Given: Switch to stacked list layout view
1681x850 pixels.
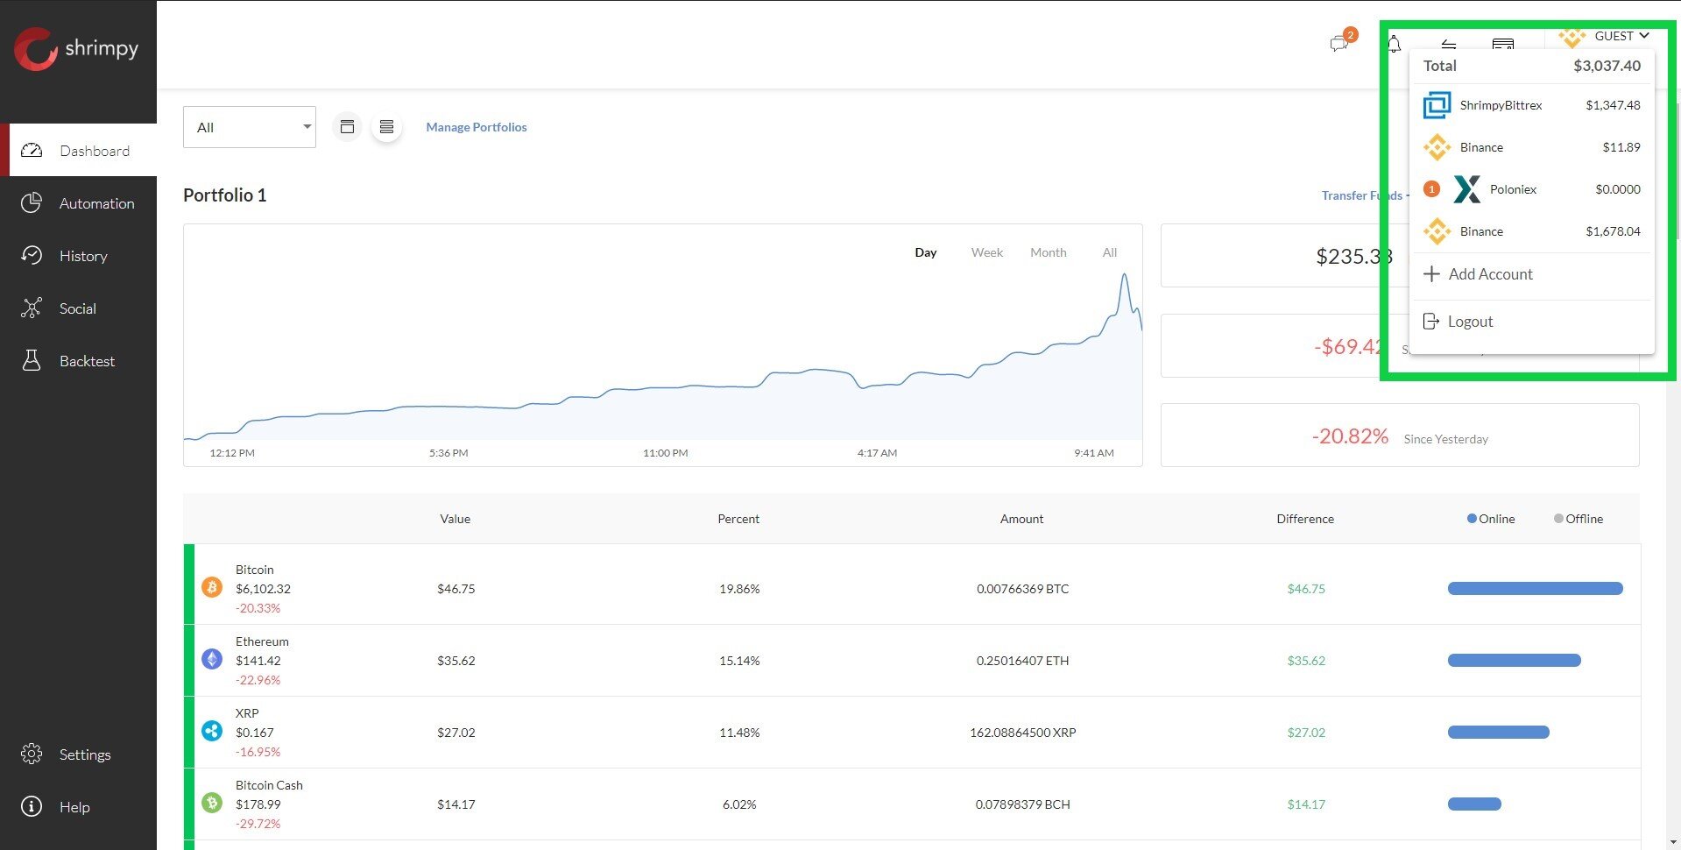Looking at the screenshot, I should coord(386,127).
